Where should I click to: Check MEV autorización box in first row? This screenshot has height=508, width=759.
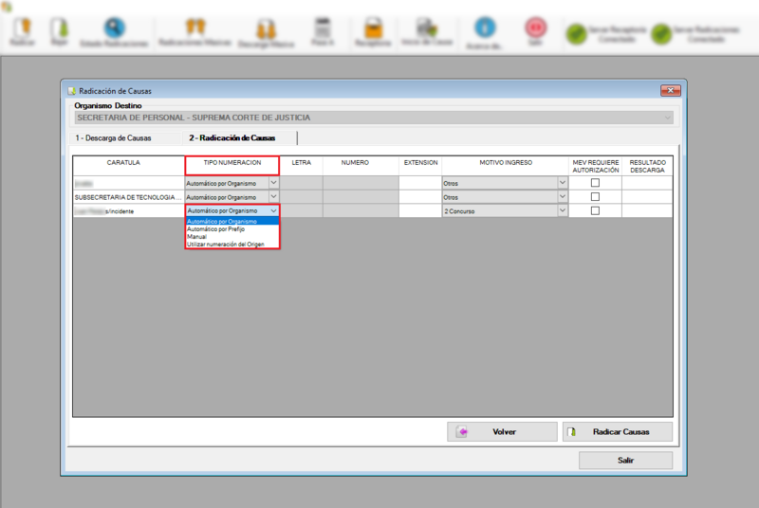coord(595,183)
